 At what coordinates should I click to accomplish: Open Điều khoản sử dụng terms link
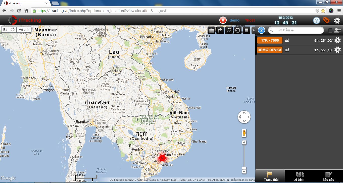(243, 180)
